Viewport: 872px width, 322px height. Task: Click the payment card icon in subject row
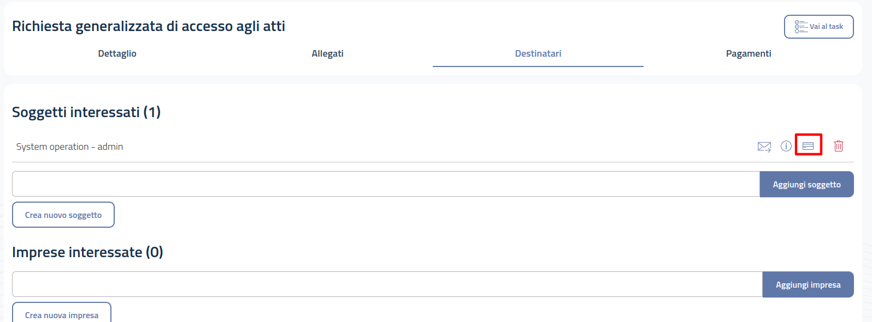pos(808,146)
